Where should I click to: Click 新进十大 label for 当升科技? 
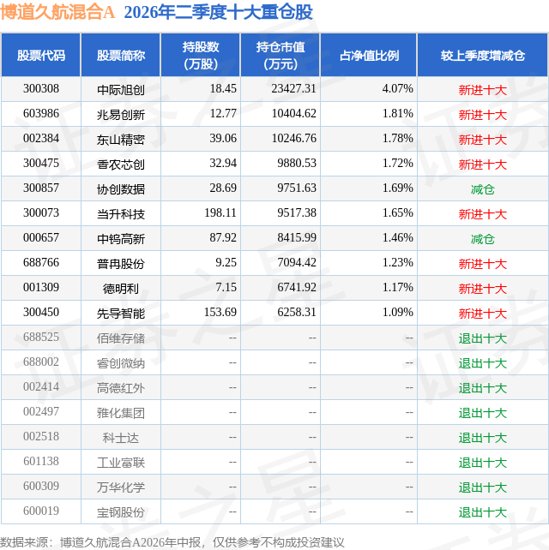483,214
